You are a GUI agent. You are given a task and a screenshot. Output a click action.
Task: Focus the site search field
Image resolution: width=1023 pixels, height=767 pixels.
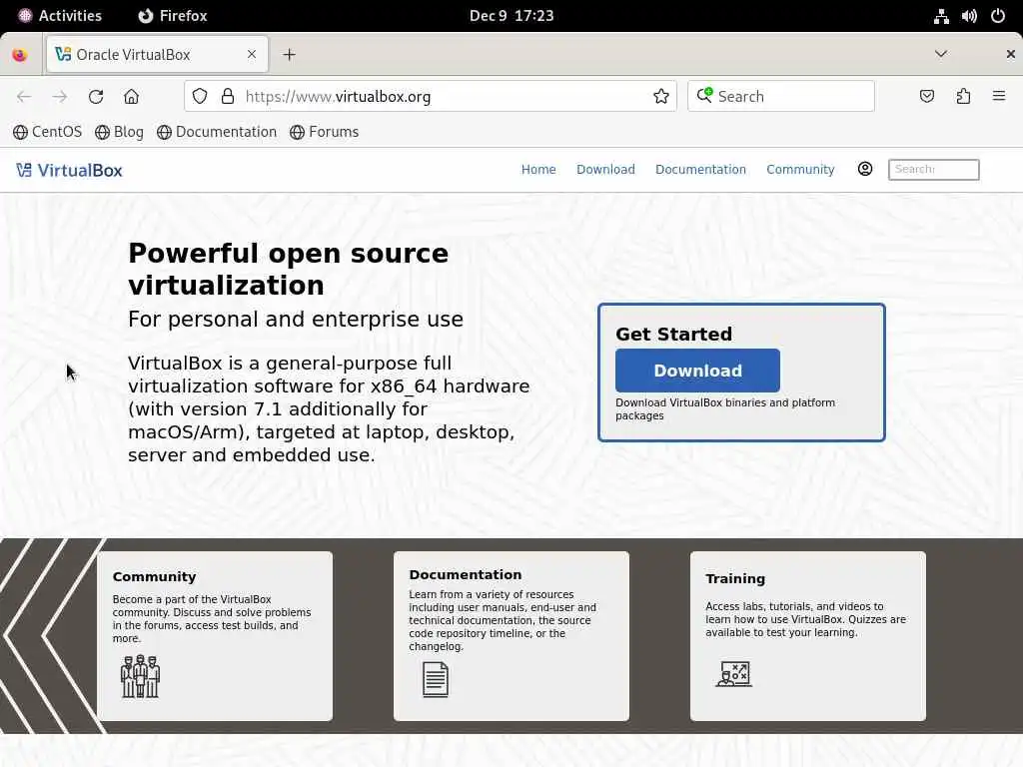click(x=934, y=170)
